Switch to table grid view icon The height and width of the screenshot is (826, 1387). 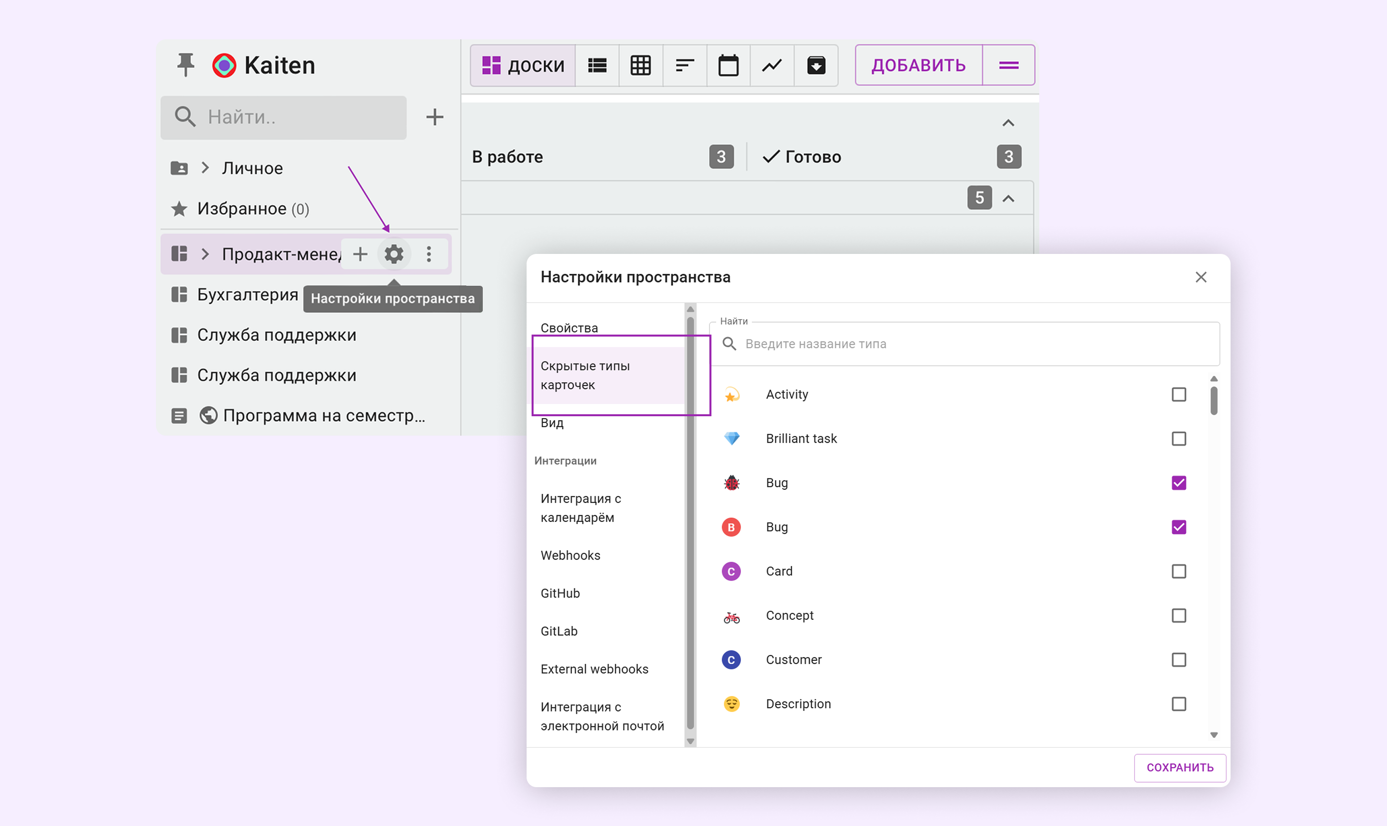click(640, 66)
